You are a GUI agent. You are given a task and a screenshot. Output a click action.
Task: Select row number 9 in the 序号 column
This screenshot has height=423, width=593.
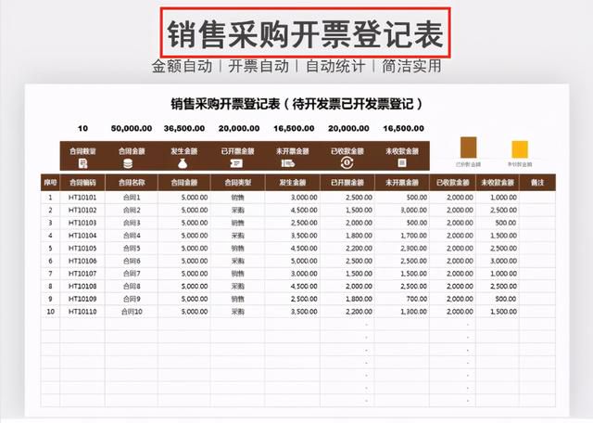coord(50,299)
